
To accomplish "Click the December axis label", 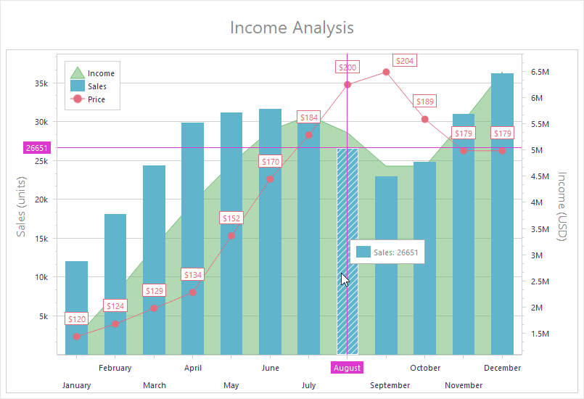I will [503, 368].
